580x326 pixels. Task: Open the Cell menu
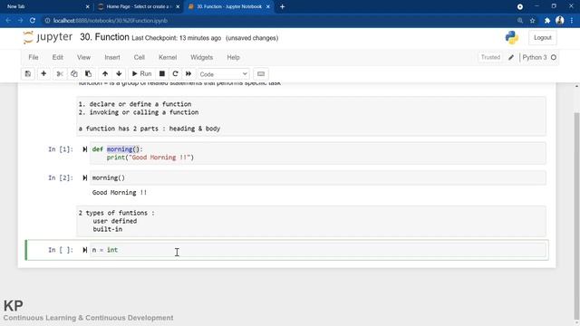coord(139,57)
